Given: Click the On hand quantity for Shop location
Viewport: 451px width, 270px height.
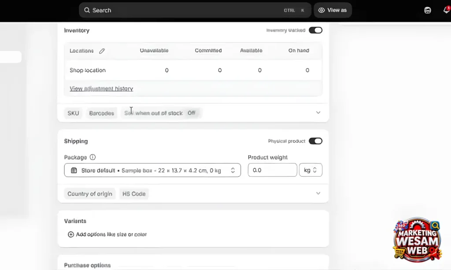Looking at the screenshot, I should point(307,70).
